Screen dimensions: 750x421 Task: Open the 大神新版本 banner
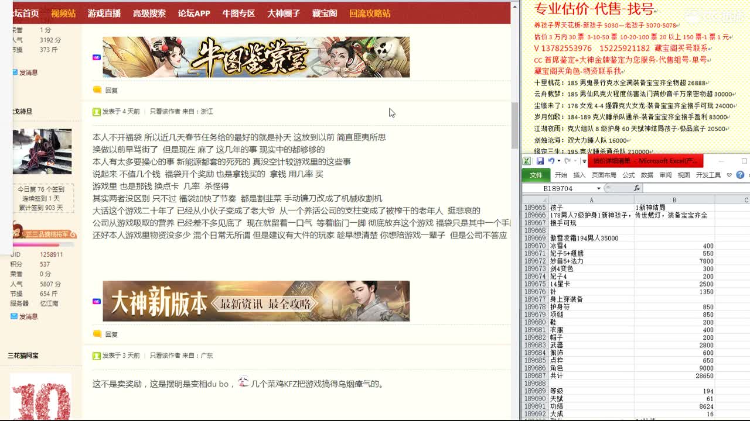click(256, 301)
